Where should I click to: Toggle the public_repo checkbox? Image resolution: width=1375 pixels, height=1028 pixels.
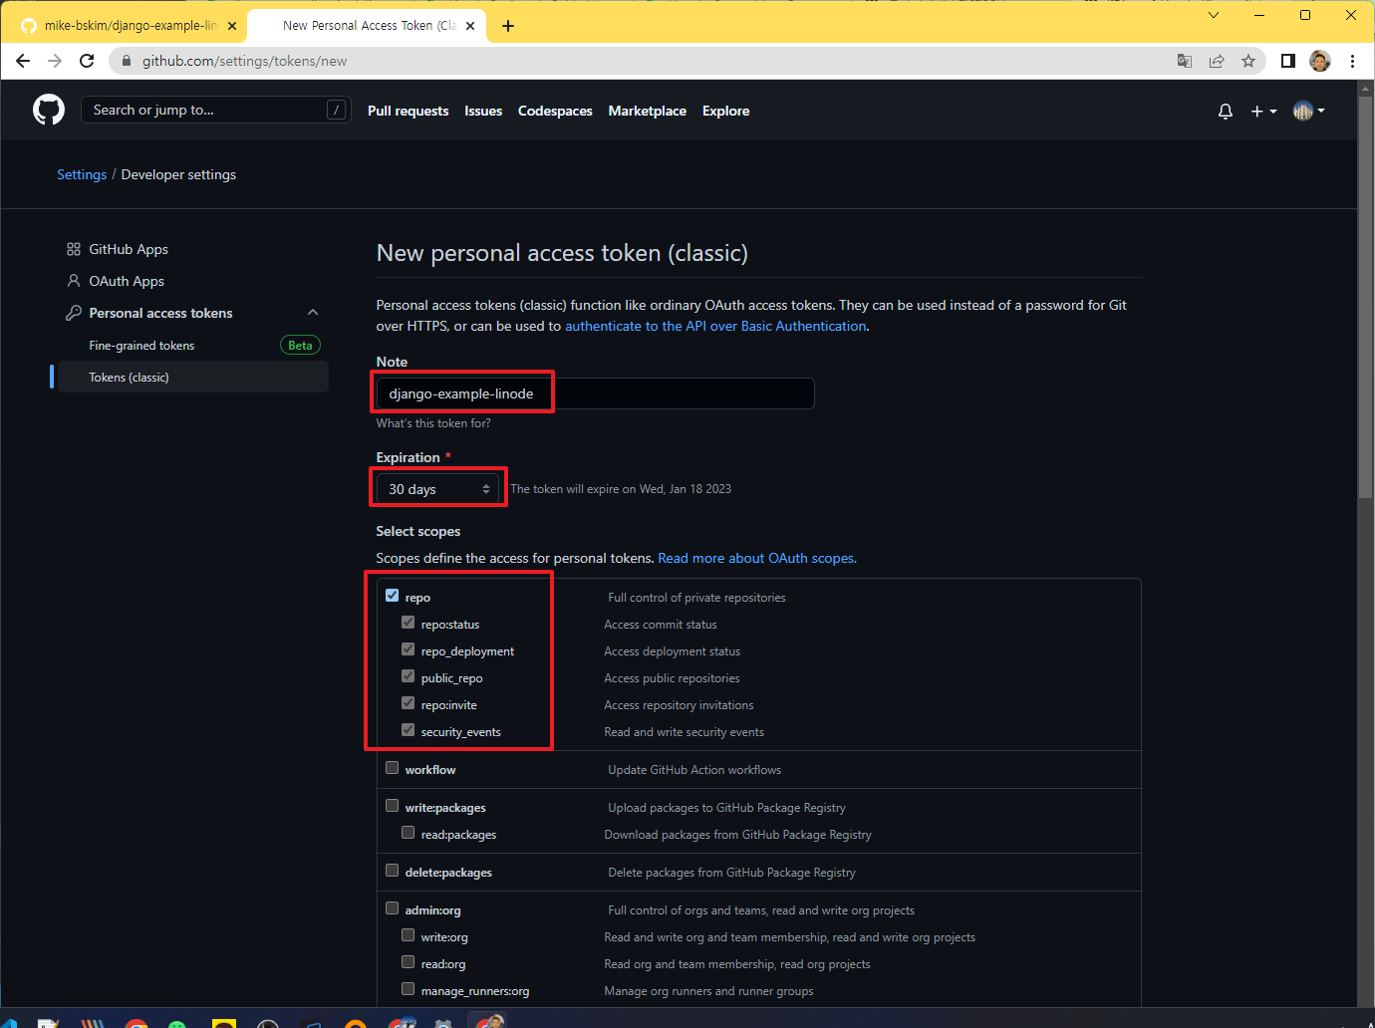[x=408, y=676]
